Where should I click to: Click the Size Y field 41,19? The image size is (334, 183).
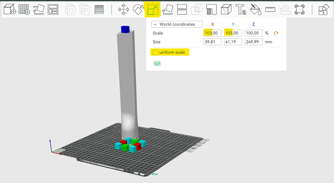233,42
